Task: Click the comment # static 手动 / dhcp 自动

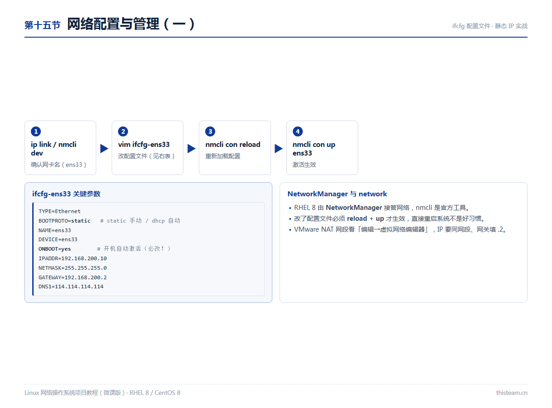Action: pos(140,221)
